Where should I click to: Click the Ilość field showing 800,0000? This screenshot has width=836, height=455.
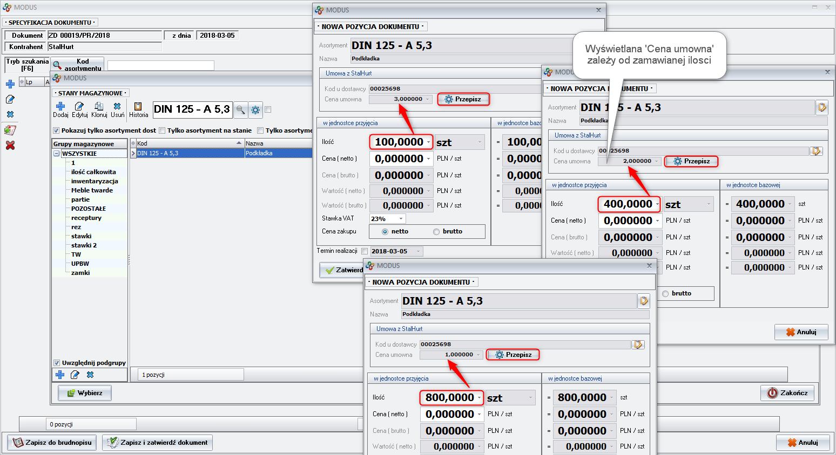click(449, 397)
